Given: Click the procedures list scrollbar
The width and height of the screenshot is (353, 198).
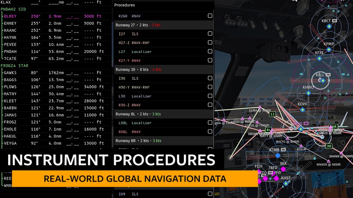Looking at the screenshot, I should pos(113,43).
